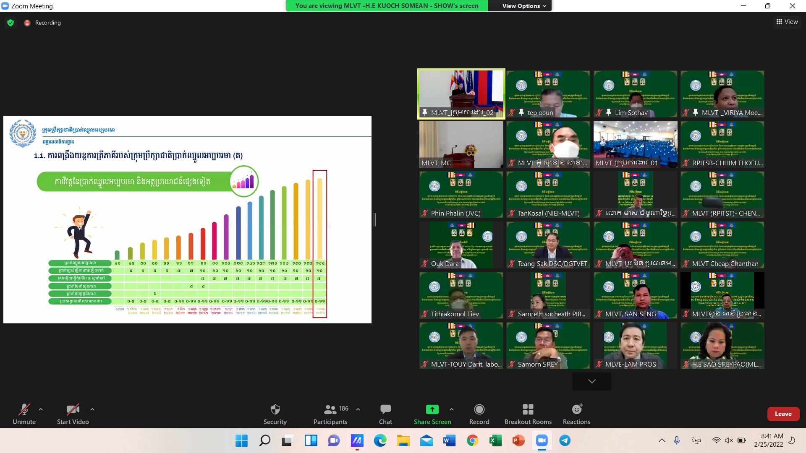Image resolution: width=806 pixels, height=453 pixels.
Task: Start Video from the camera button
Action: click(x=73, y=414)
